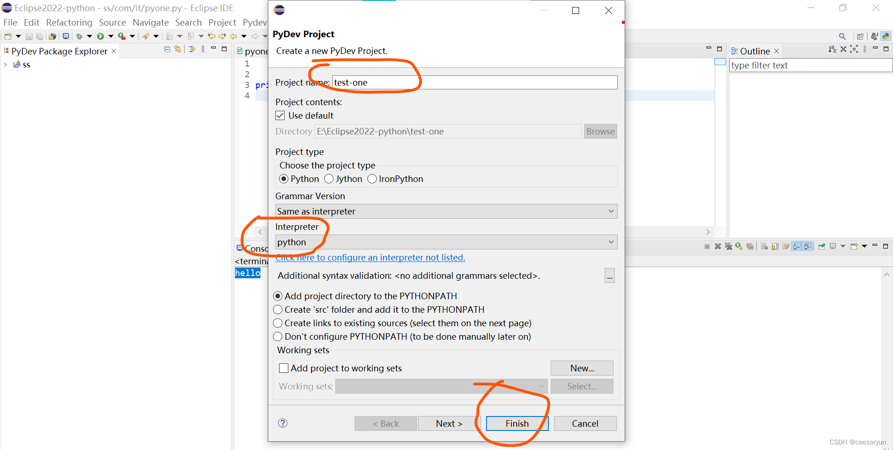Click the help question mark in dialog
This screenshot has width=893, height=450.
[x=283, y=423]
